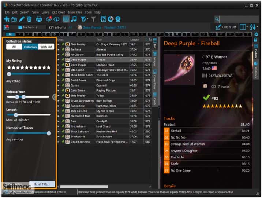Click inside the quick search field

pyautogui.click(x=239, y=19)
